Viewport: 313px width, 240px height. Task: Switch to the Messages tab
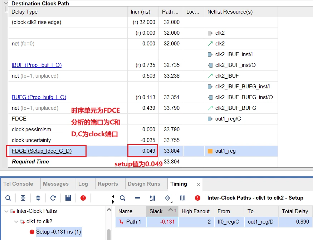(x=56, y=184)
